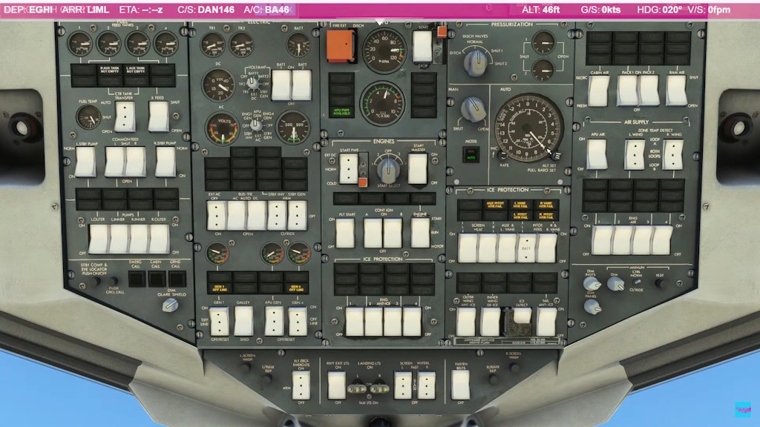Adjust the Dim Glare Shield knob
The width and height of the screenshot is (760, 427).
(170, 303)
